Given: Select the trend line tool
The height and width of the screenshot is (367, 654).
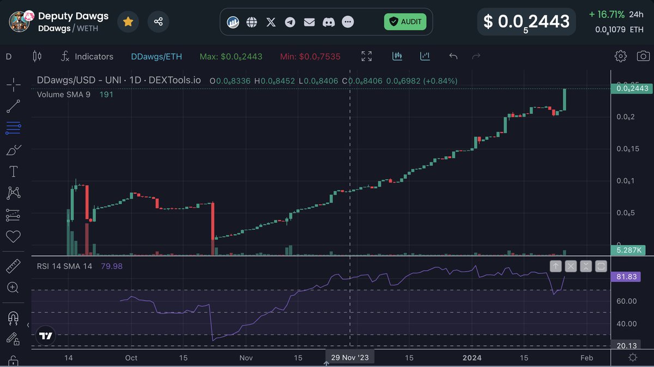Looking at the screenshot, I should (x=14, y=106).
